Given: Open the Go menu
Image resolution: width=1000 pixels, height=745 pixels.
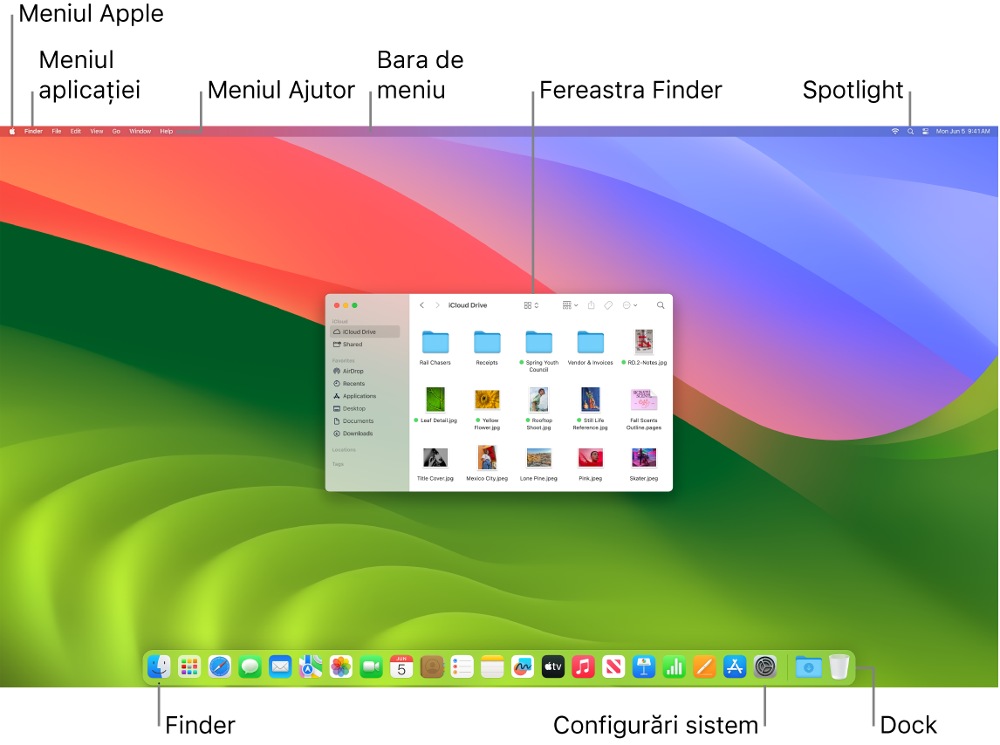Looking at the screenshot, I should 116,131.
